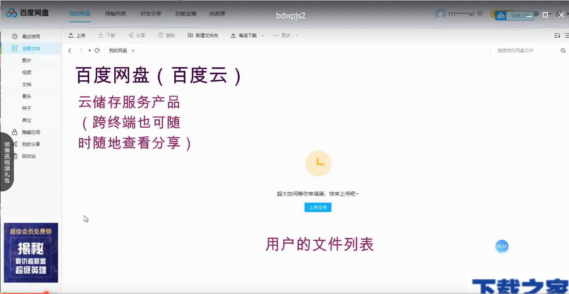Expand the 离线下载 dropdown arrow
This screenshot has width=569, height=294.
coord(263,35)
